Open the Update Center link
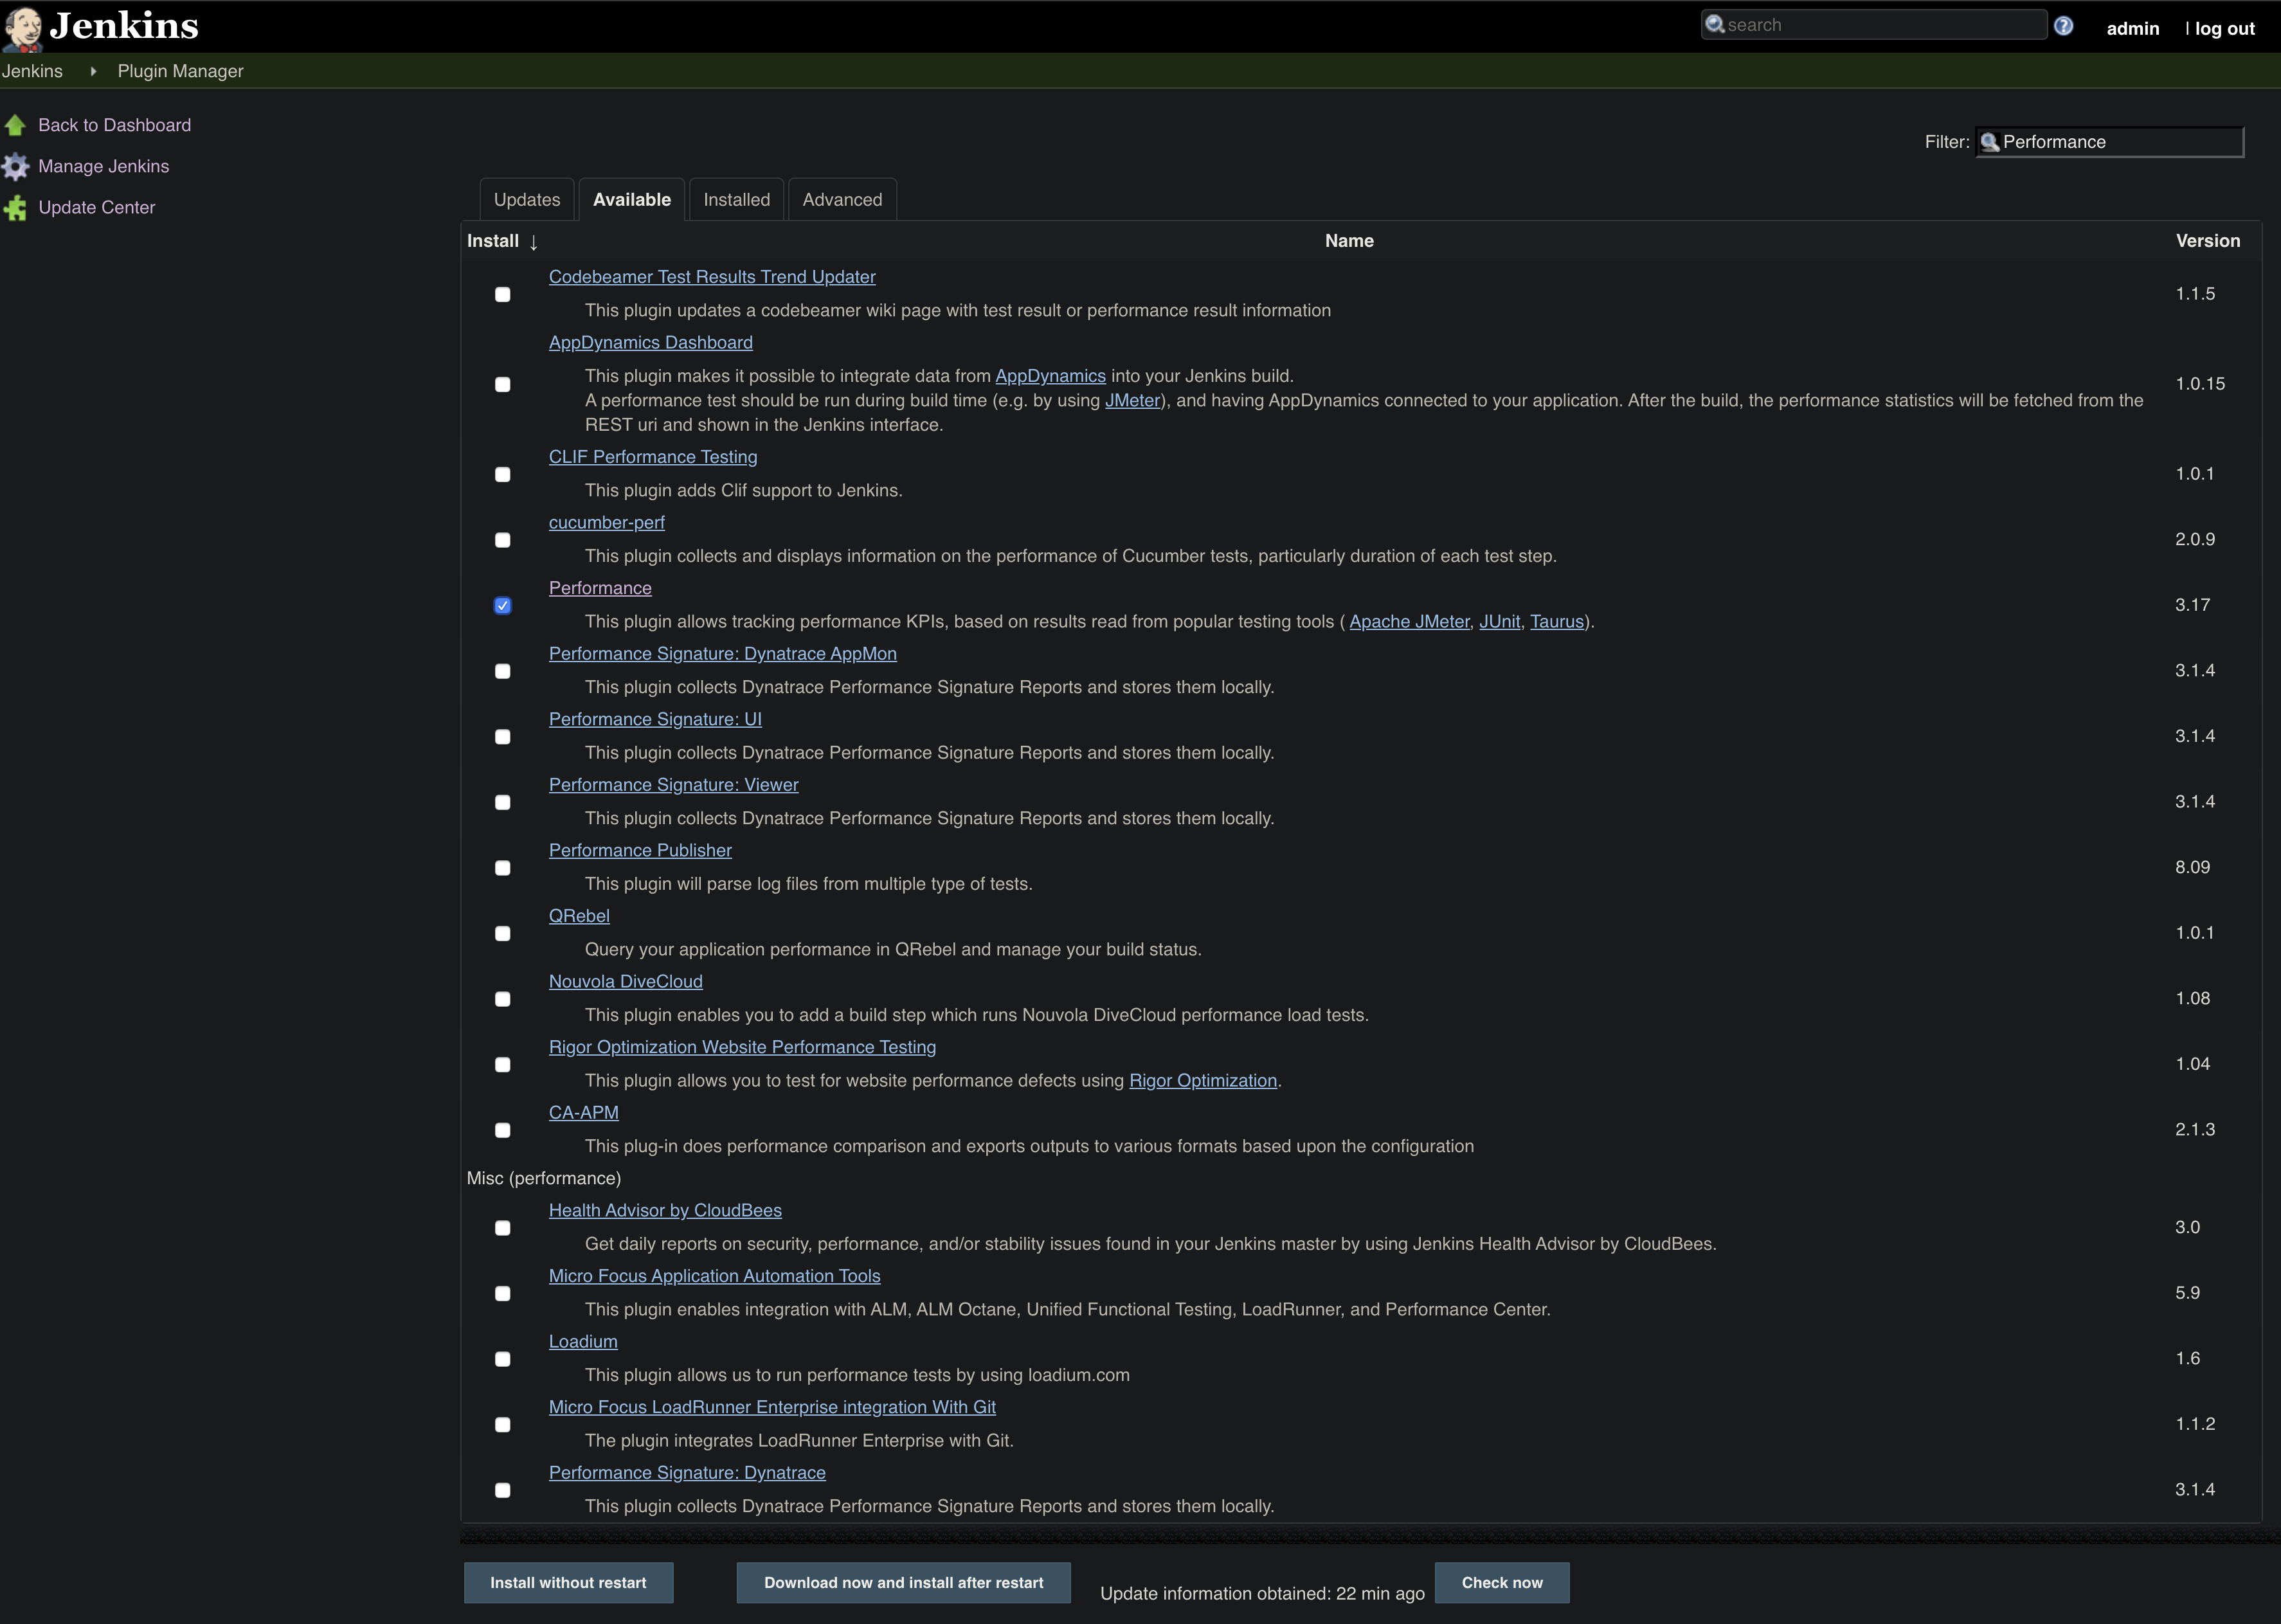Screen dimensions: 2281x1624 coord(97,208)
